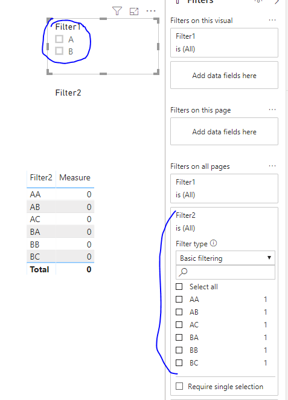
Task: Tick AC in Filter2 filter list
Action: pyautogui.click(x=179, y=324)
